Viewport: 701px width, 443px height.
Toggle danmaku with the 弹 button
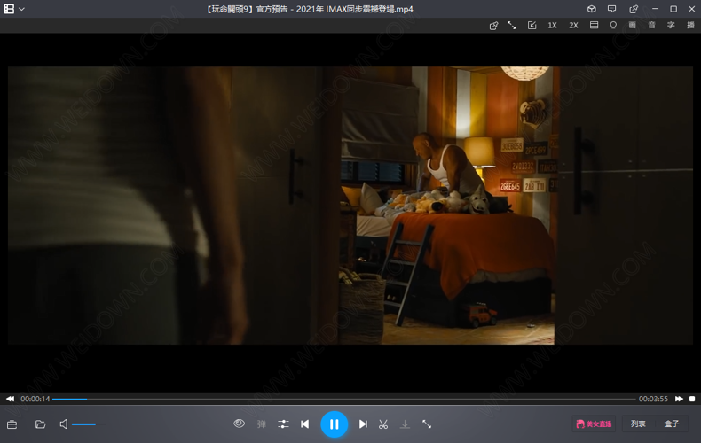[262, 424]
